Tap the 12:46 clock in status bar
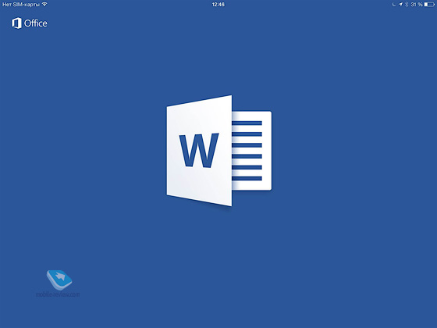 [218, 5]
